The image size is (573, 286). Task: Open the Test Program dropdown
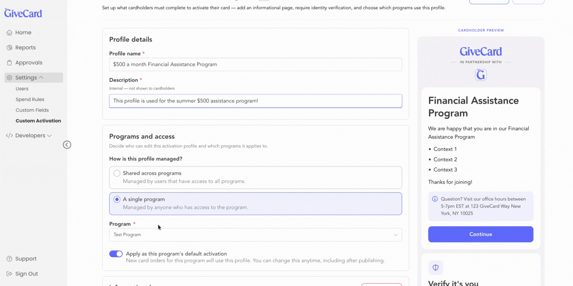(x=255, y=235)
